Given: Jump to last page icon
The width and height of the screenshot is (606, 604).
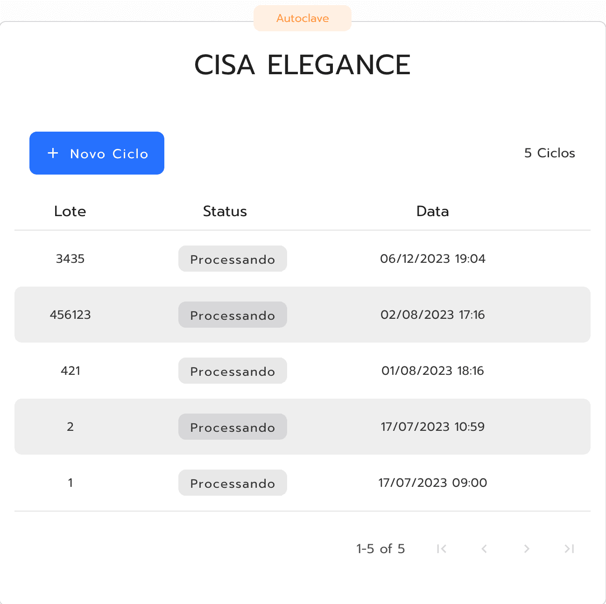Looking at the screenshot, I should click(569, 548).
